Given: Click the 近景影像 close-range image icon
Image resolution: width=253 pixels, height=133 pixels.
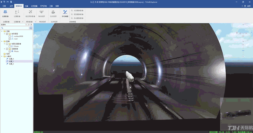Looking at the screenshot, I should (17, 12).
